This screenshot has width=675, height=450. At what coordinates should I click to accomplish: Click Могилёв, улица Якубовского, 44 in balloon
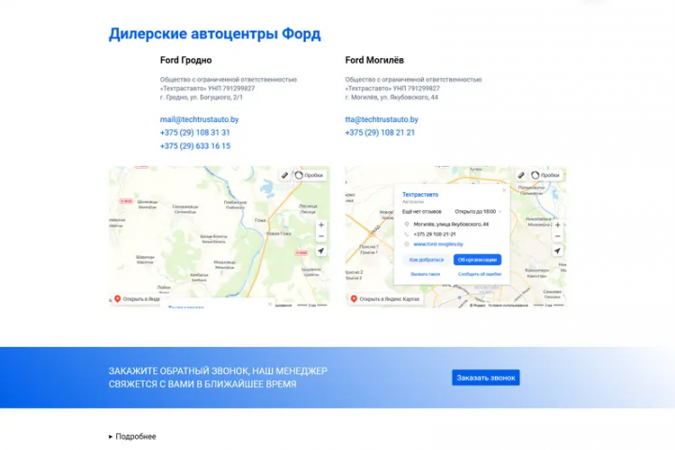[x=451, y=224]
